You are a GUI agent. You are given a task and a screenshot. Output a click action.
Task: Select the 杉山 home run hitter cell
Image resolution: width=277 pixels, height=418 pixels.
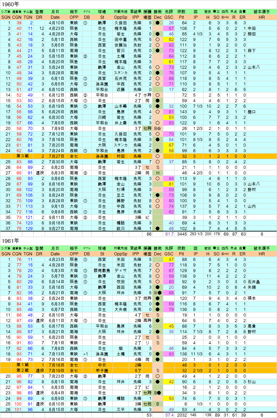(x=262, y=382)
